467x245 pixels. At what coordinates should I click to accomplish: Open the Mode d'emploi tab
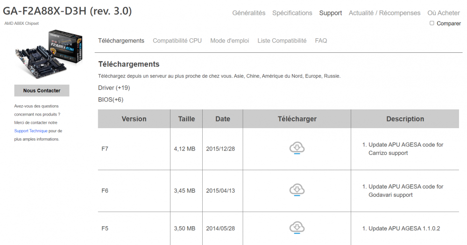(x=229, y=41)
